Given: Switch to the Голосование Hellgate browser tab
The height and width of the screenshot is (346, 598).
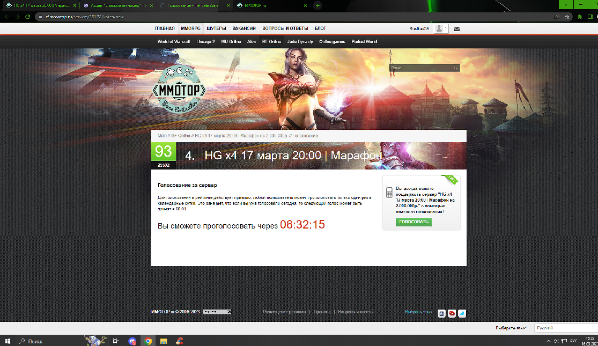Looking at the screenshot, I should tap(195, 6).
